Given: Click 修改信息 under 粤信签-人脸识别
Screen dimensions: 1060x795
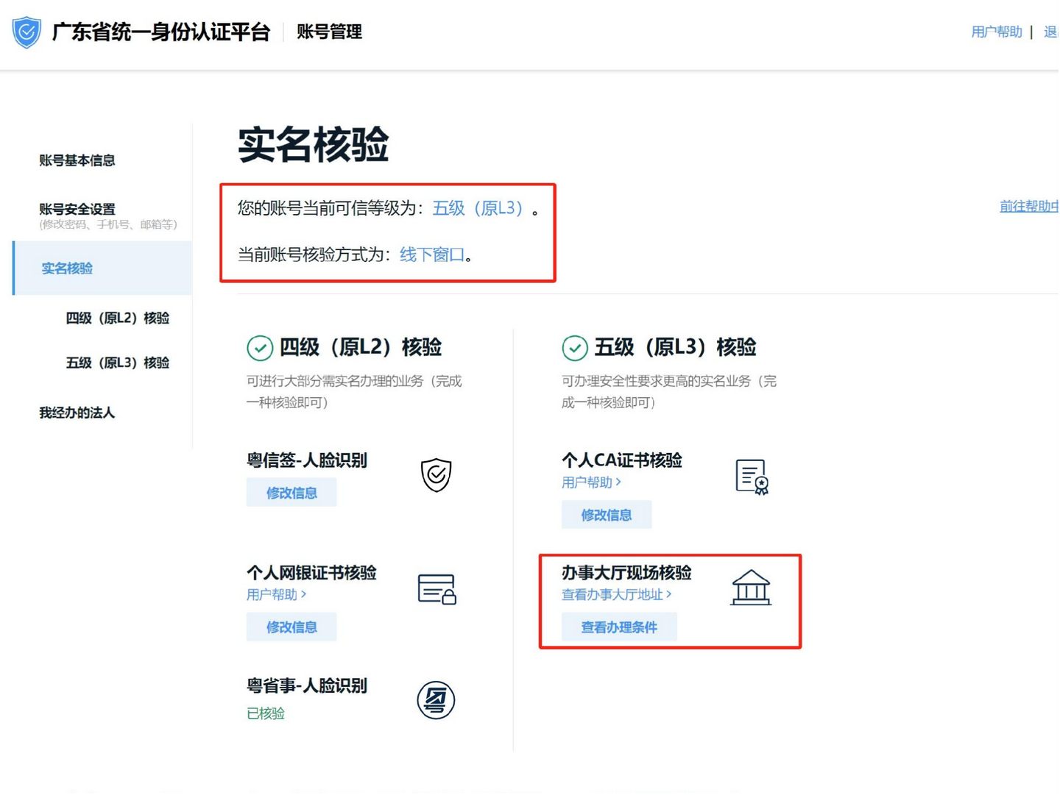Looking at the screenshot, I should coord(291,493).
